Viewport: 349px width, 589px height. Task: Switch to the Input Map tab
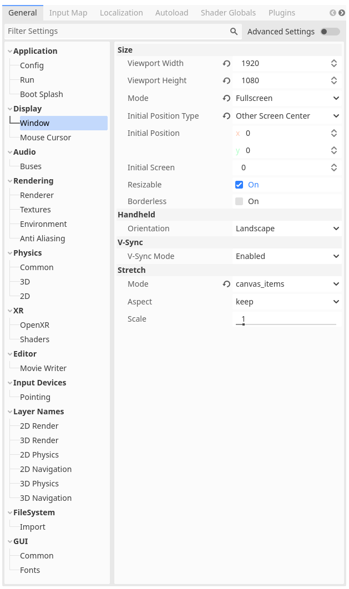click(x=68, y=13)
